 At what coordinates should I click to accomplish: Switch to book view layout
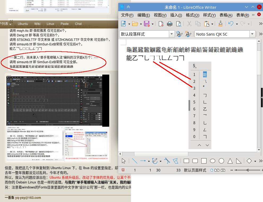223,170
